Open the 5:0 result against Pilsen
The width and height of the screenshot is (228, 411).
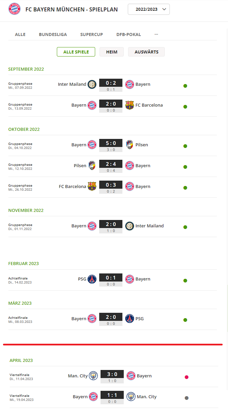point(111,143)
